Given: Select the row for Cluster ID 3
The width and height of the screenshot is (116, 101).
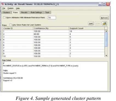Looking at the screenshot, I should tap(54, 37).
